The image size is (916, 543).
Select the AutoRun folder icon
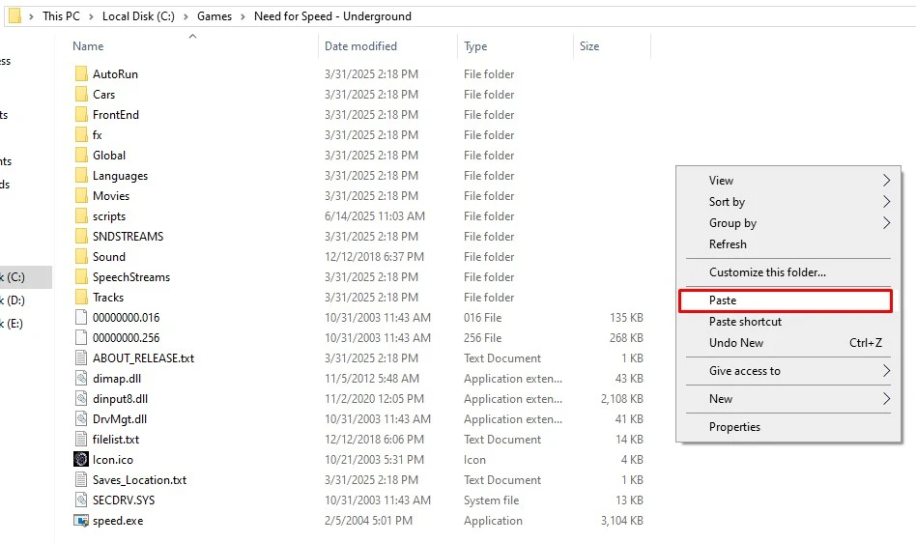[81, 74]
